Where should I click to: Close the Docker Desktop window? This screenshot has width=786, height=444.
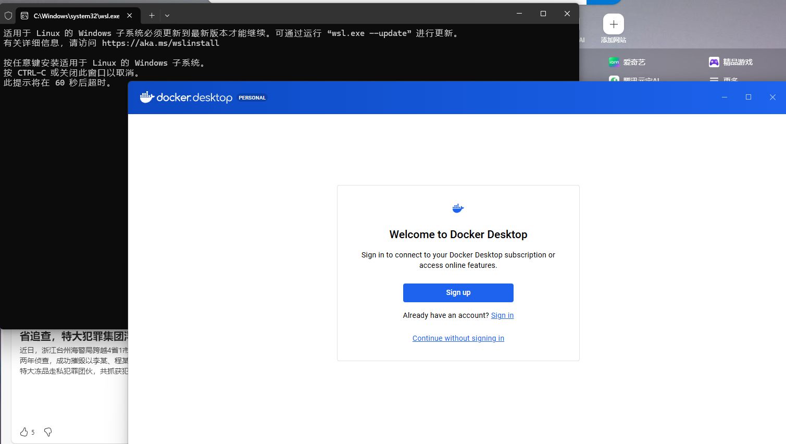pos(772,97)
